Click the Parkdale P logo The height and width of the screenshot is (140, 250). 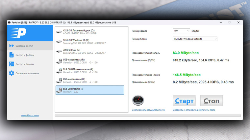click(x=18, y=33)
